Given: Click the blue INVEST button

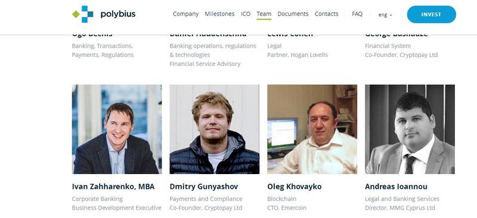Looking at the screenshot, I should 431,14.
